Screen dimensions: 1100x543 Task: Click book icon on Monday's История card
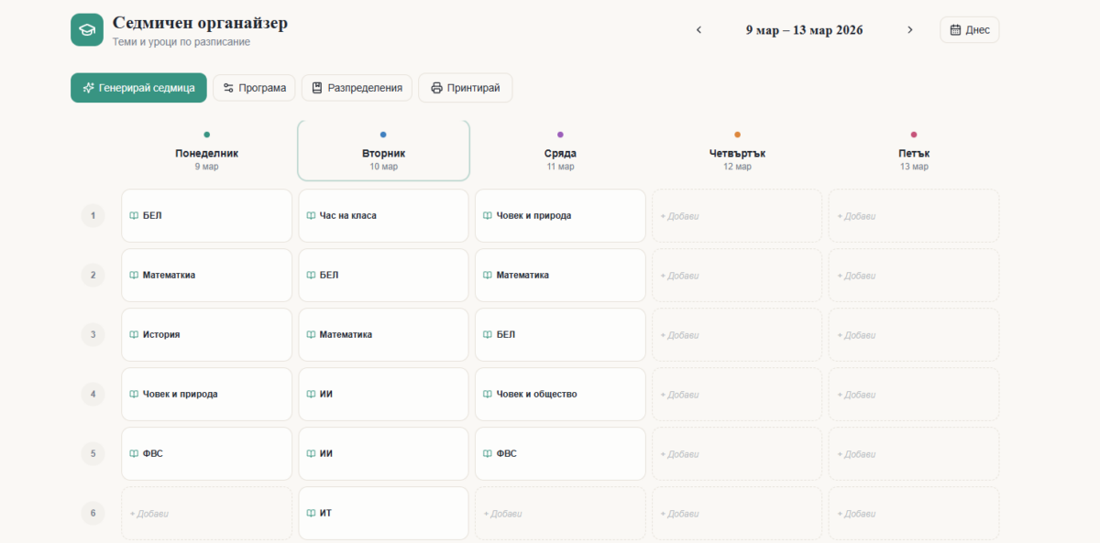click(135, 335)
